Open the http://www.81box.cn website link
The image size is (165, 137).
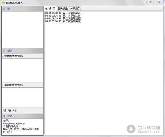pos(14,124)
